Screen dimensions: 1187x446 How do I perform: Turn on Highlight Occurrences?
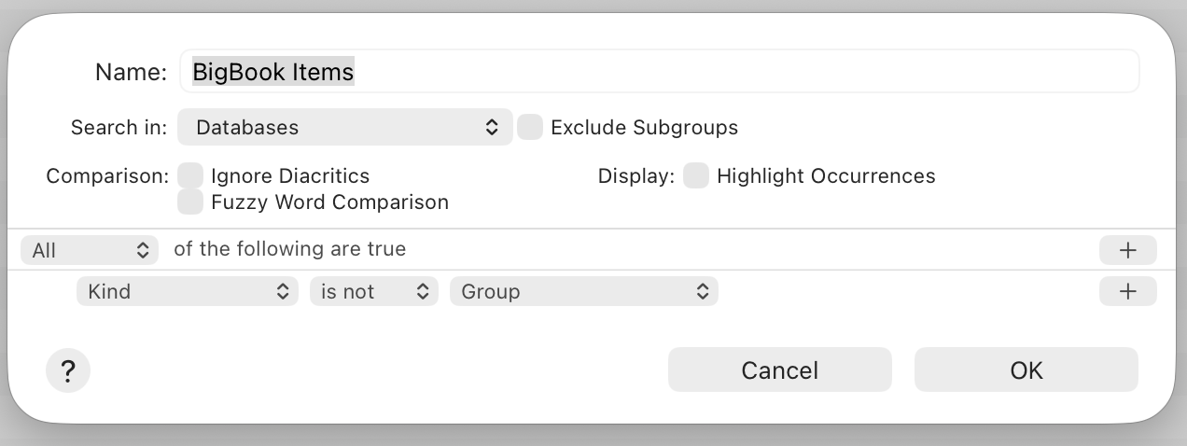pyautogui.click(x=696, y=175)
